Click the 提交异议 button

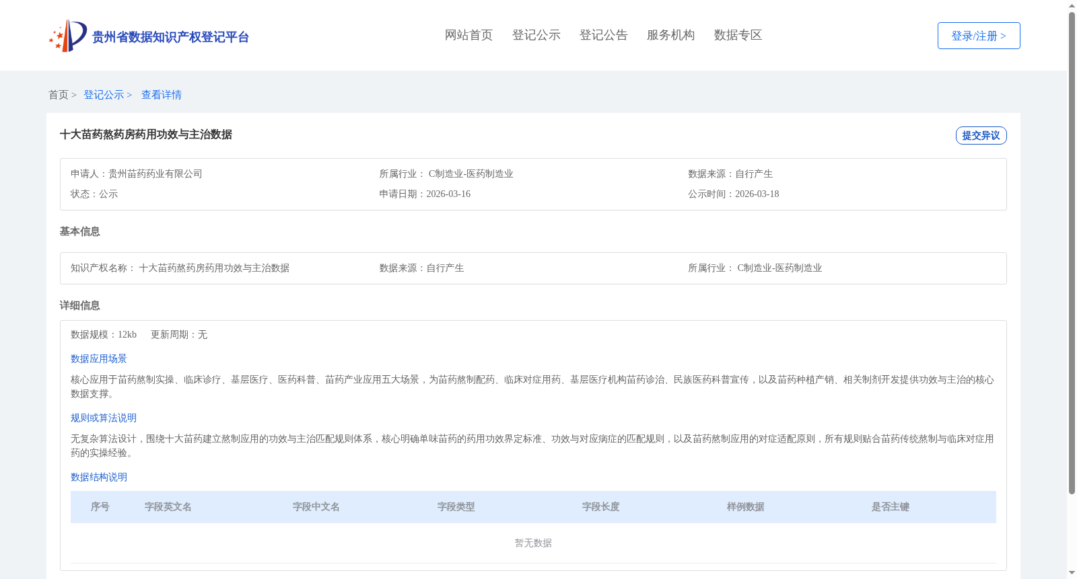click(x=981, y=135)
